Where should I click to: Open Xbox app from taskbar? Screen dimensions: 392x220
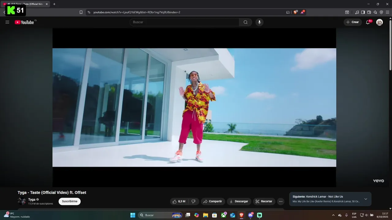pos(224,215)
